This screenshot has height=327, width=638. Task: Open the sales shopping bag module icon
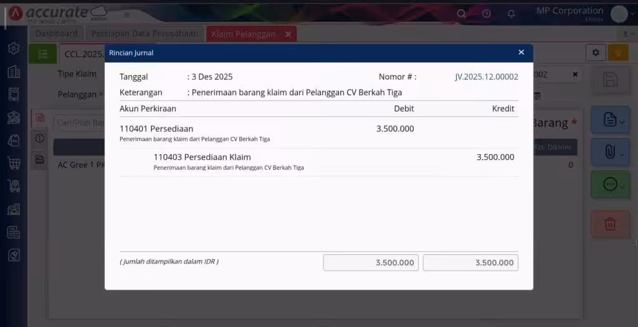pyautogui.click(x=14, y=140)
